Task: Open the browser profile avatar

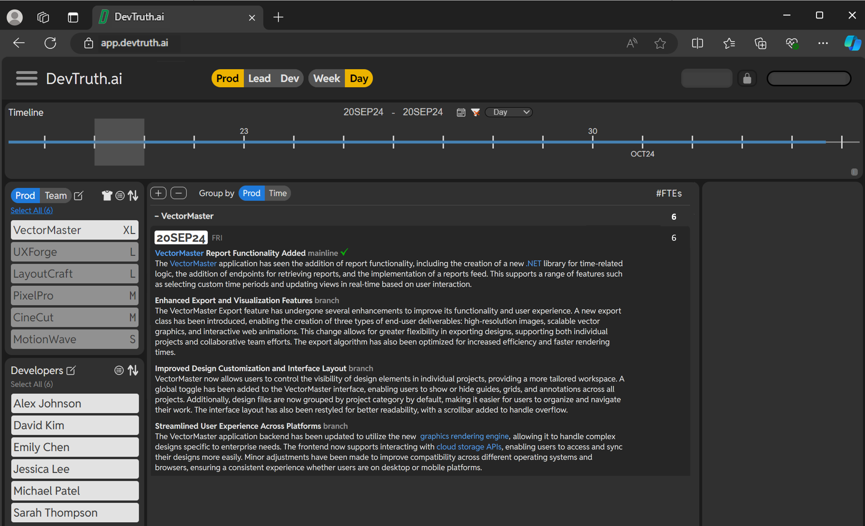Action: [x=15, y=17]
